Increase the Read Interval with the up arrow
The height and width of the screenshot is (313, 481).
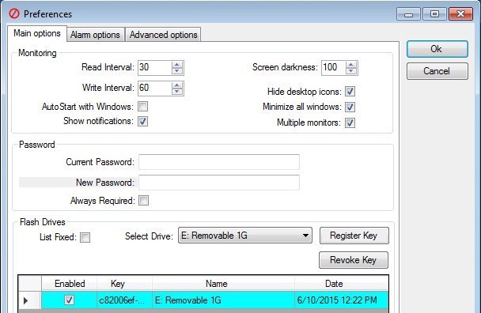tap(177, 64)
